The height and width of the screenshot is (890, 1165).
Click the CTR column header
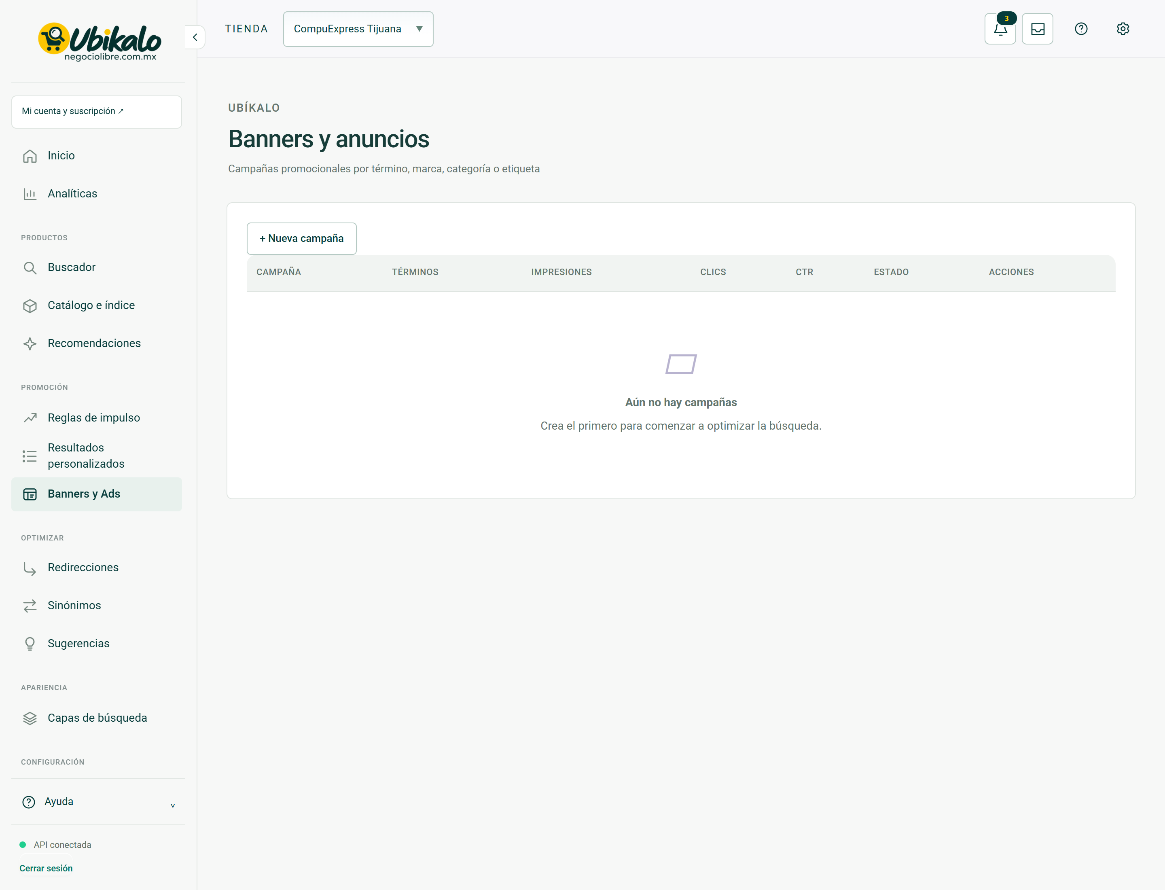tap(804, 272)
